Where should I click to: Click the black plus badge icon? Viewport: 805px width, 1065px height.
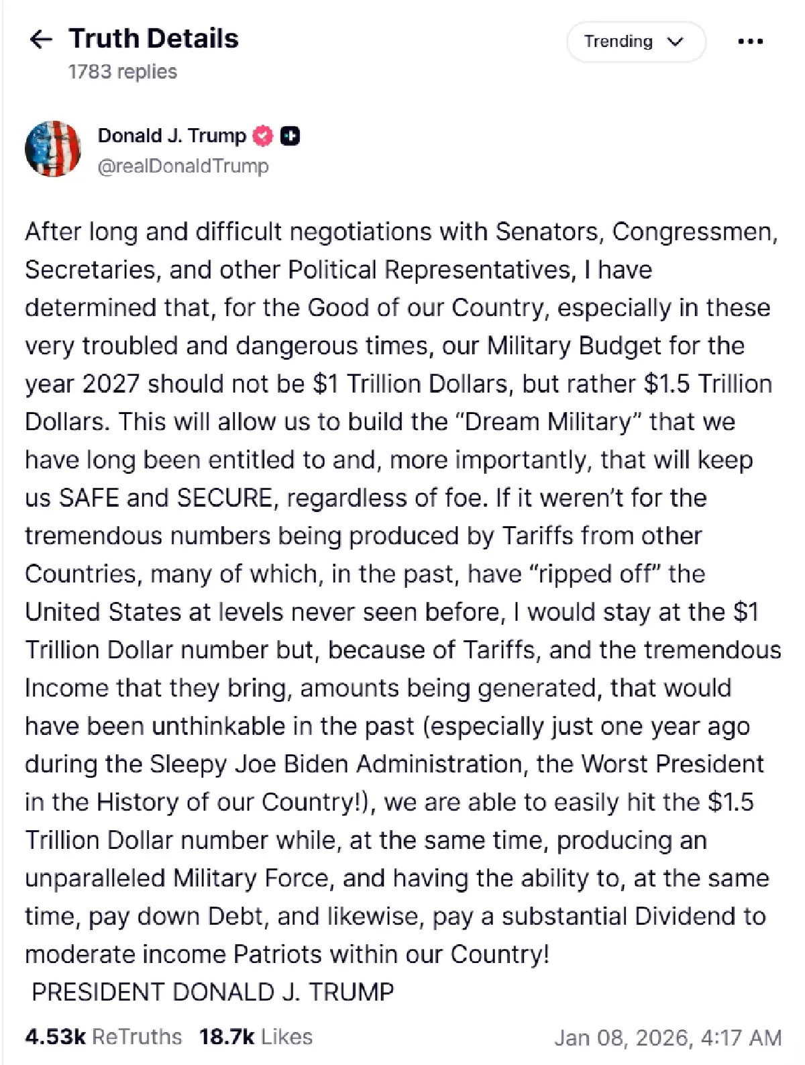click(x=290, y=136)
